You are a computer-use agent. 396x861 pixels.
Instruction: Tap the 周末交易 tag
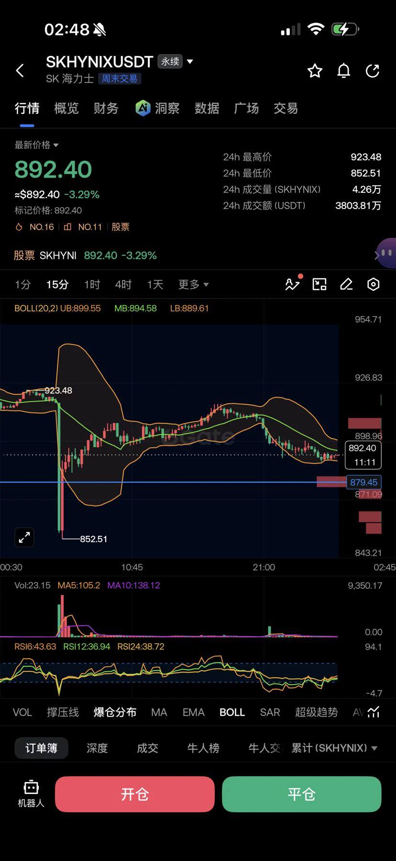[120, 78]
